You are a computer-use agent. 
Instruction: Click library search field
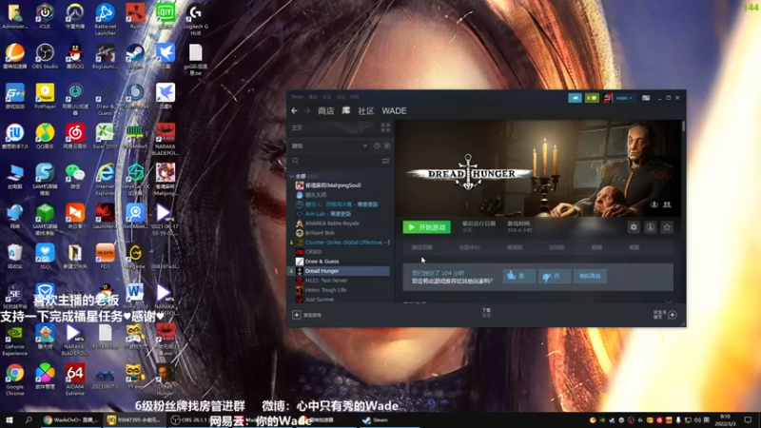(x=335, y=161)
